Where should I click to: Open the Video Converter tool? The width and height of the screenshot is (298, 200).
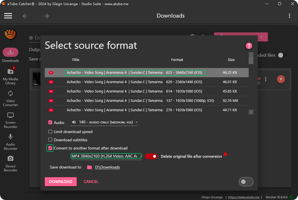pyautogui.click(x=10, y=98)
